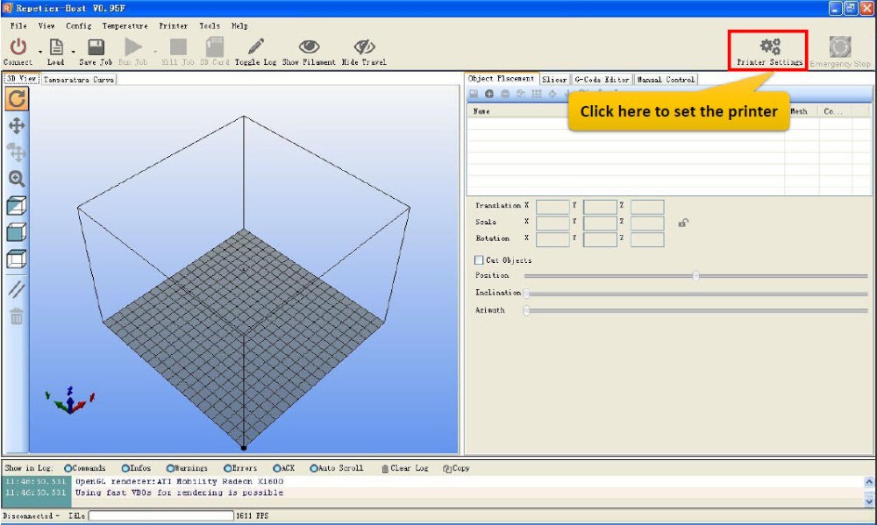Click the move view arrows tool
Screen dimensions: 877x525
coord(17,126)
